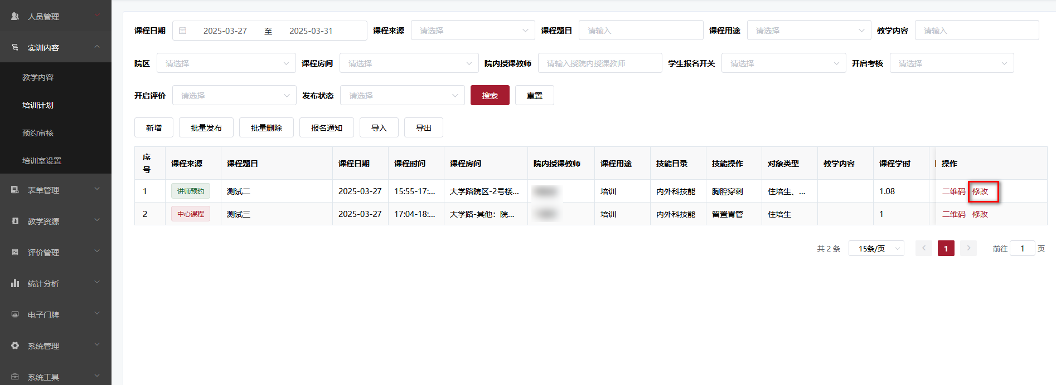Open 教学内容 in sidebar submenu
Viewport: 1056px width, 385px height.
click(56, 77)
